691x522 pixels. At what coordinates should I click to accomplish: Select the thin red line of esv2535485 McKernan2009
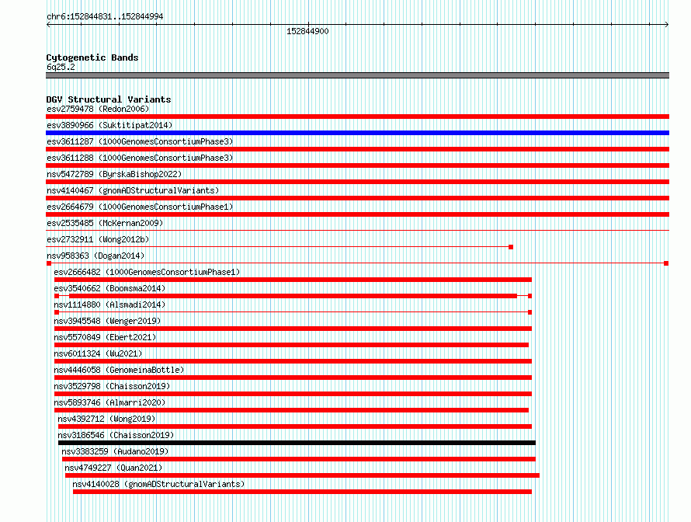357,231
